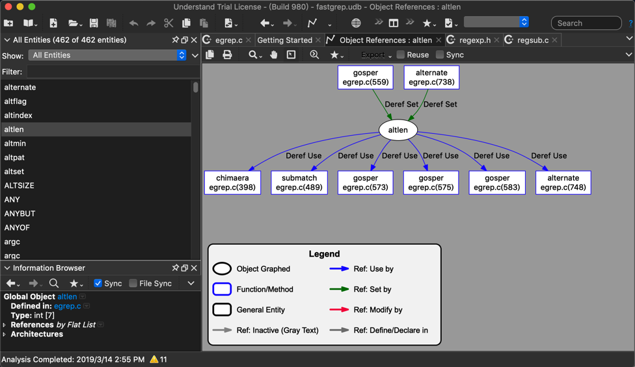Open the Getting Started tab
This screenshot has width=635, height=367.
pyautogui.click(x=284, y=40)
